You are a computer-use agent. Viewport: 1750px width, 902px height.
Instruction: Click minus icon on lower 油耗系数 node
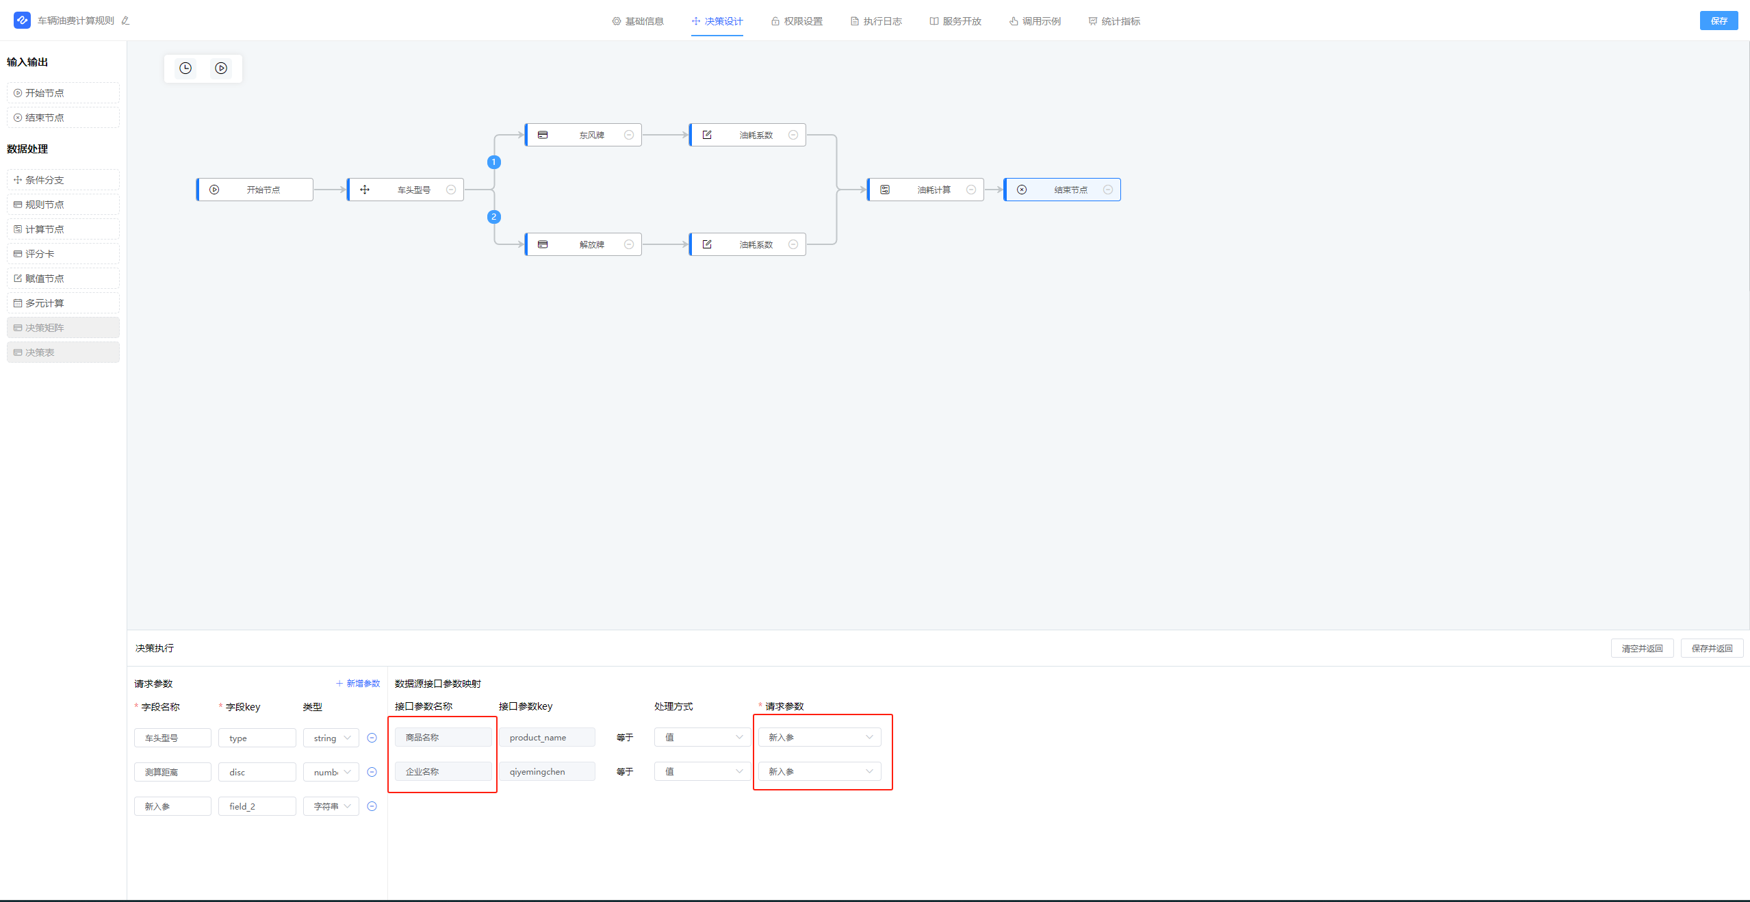tap(793, 244)
